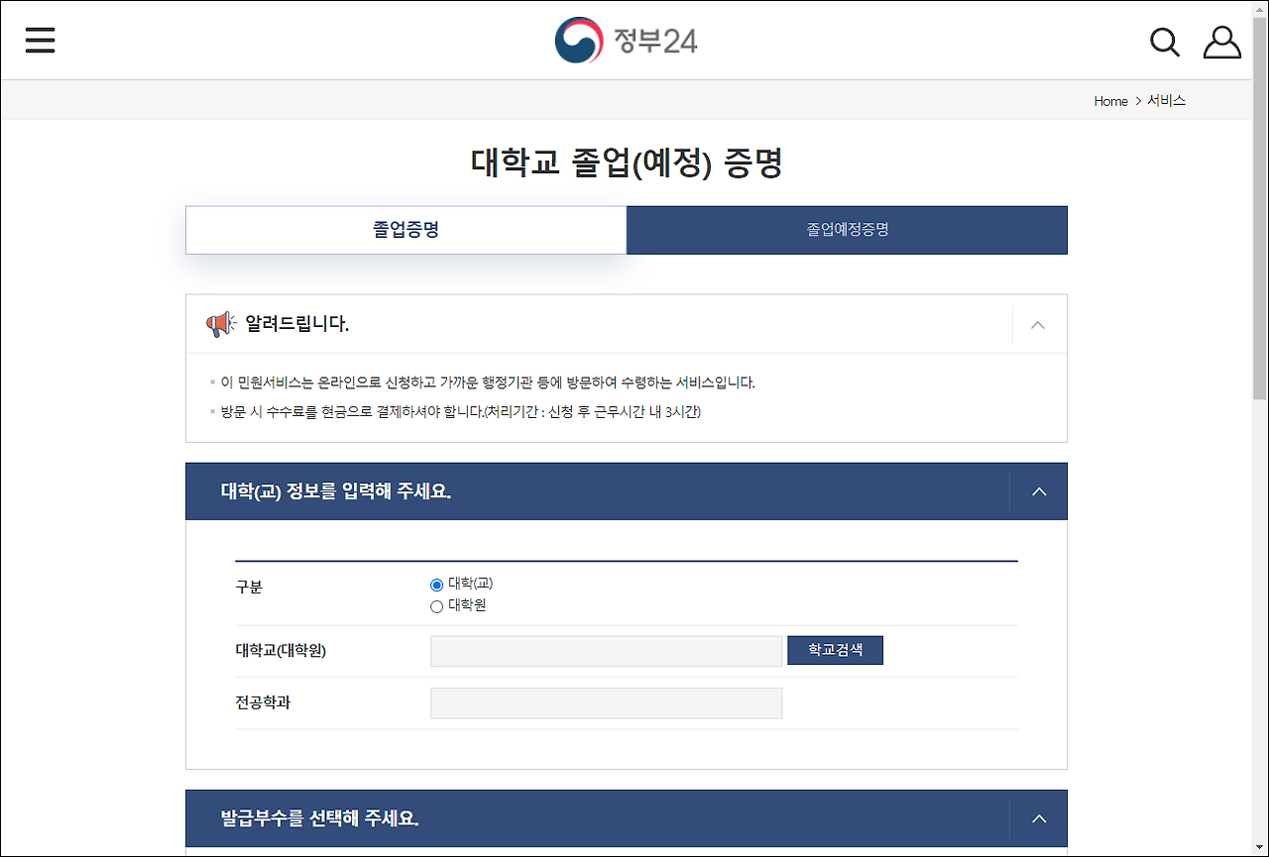Collapse the 알려드립니다 notice panel
The image size is (1269, 857).
(1037, 324)
